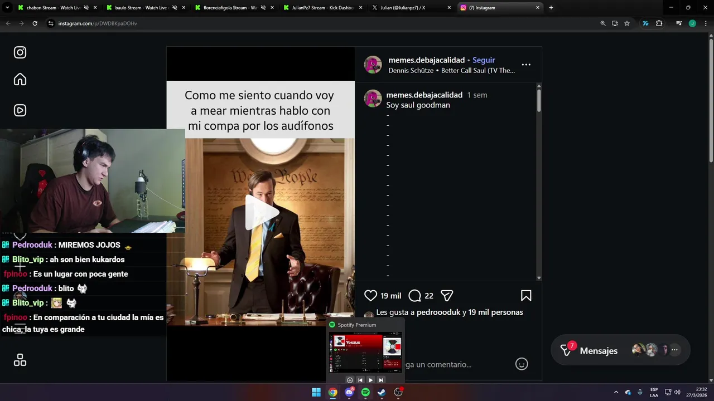Viewport: 714px width, 401px height.
Task: Reload the Instagram page
Action: pos(35,23)
